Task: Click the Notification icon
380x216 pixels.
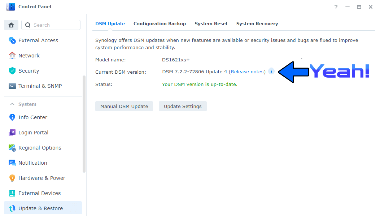Action: (12, 163)
